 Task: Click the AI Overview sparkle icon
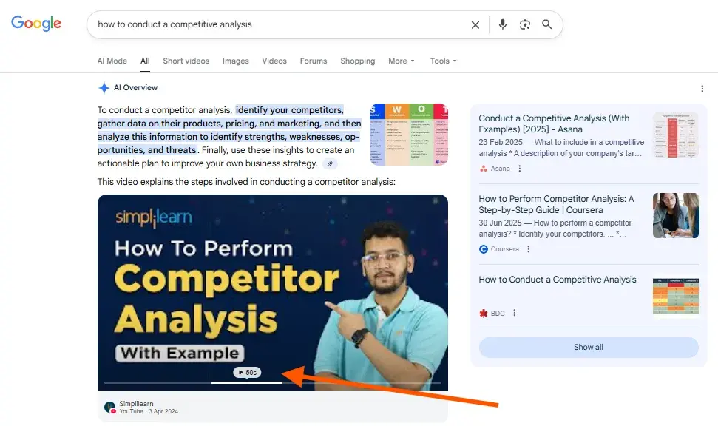pos(104,87)
